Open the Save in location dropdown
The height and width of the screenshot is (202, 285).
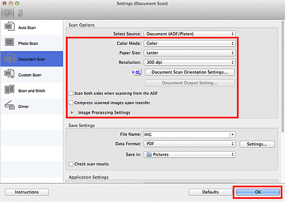pyautogui.click(x=189, y=155)
